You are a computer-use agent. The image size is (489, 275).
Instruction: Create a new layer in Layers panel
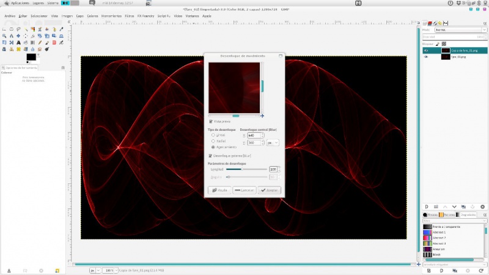point(427,207)
